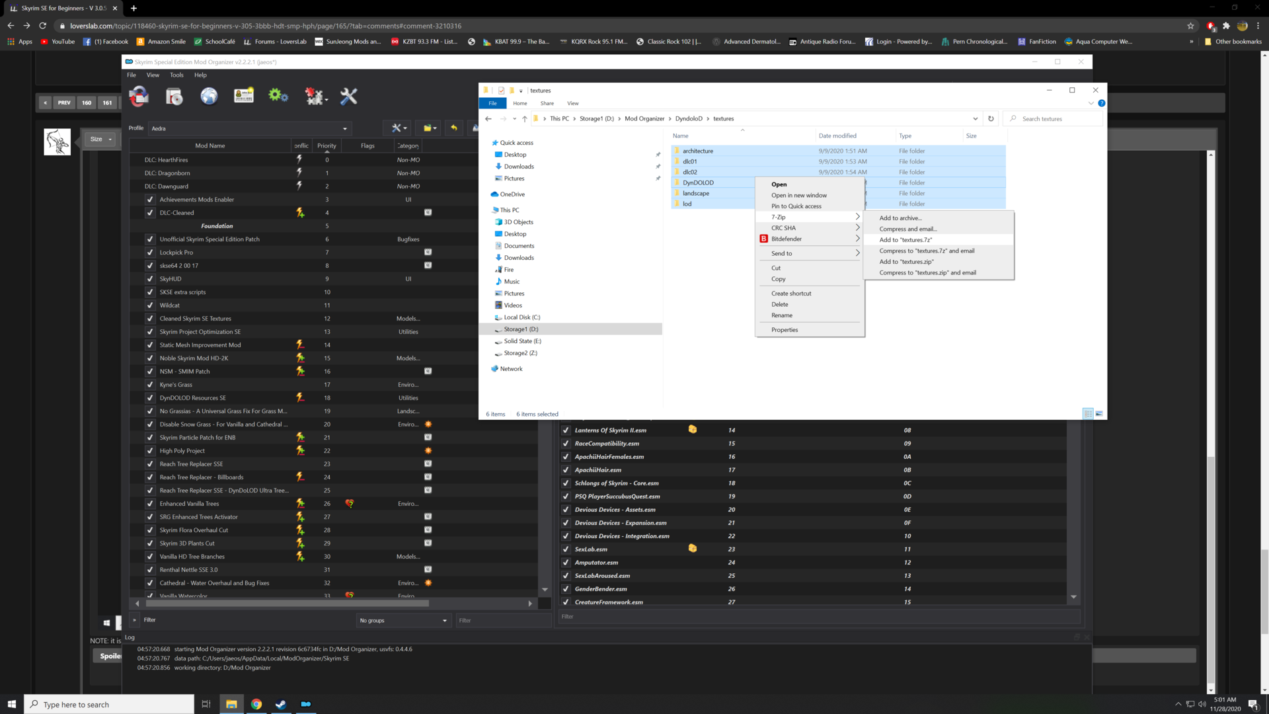Click the Mod Organizer instance manager icon

click(x=139, y=97)
